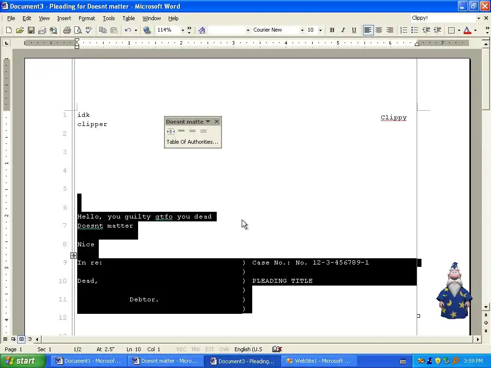Click double spacing icon in Doesnt matte toolbar
This screenshot has height=368, width=491.
pos(203,131)
